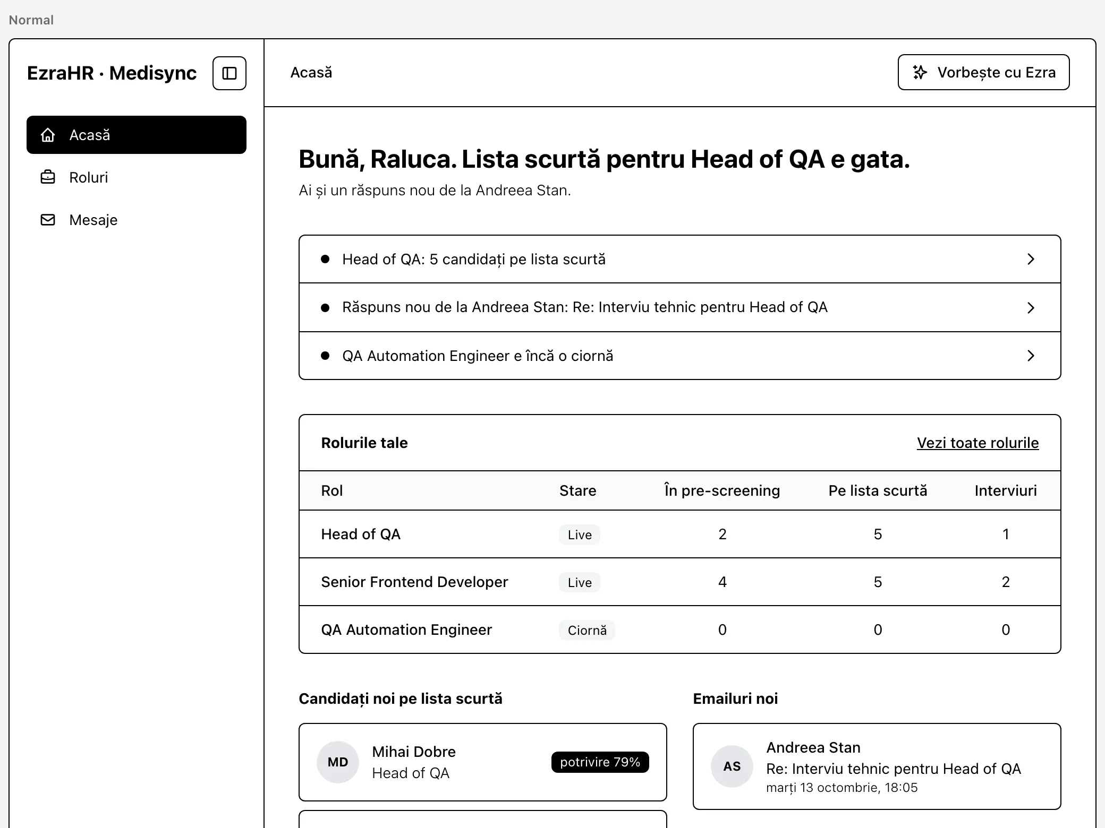Viewport: 1105px width, 828px height.
Task: Click interview count 1 for Head of QA
Action: [1005, 534]
